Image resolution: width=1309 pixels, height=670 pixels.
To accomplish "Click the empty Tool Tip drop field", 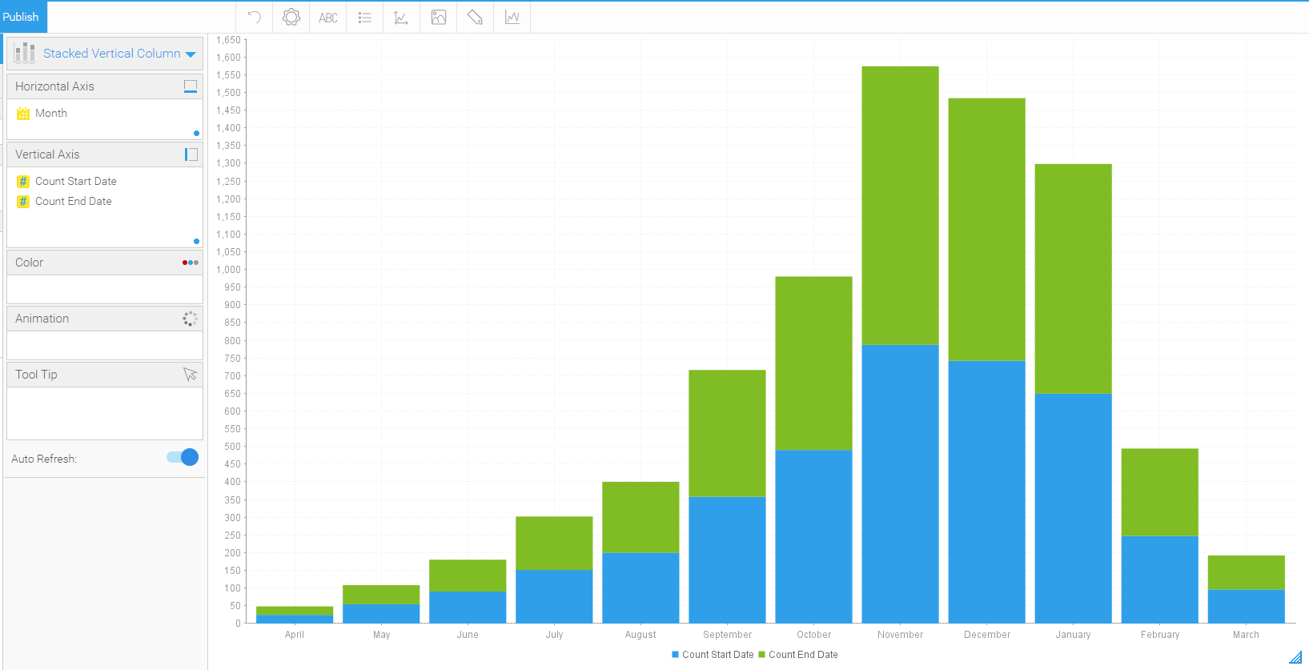I will coord(105,413).
